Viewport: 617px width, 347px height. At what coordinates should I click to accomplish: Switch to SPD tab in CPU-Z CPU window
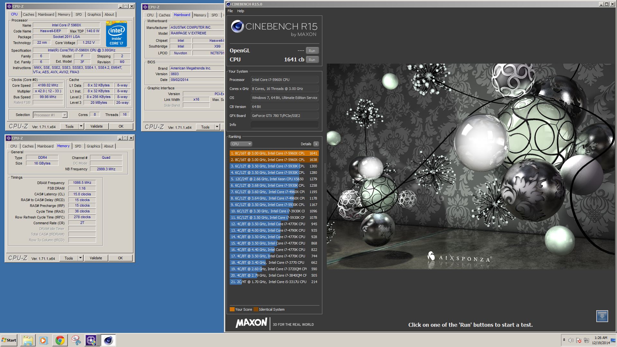click(79, 14)
